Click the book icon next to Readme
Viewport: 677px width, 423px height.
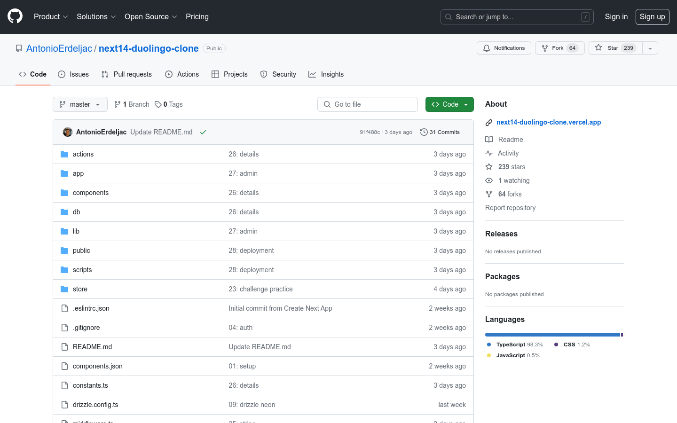coord(489,140)
